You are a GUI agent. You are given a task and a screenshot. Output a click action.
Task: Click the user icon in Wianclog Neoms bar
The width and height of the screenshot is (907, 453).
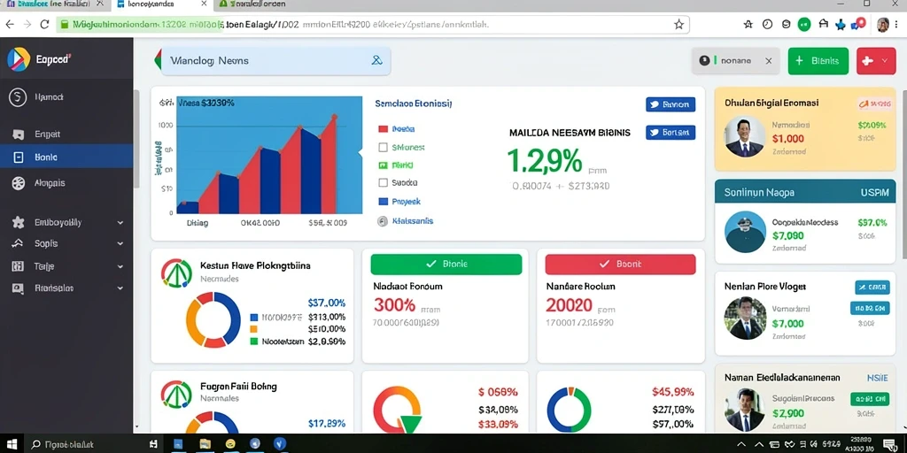[x=376, y=59]
